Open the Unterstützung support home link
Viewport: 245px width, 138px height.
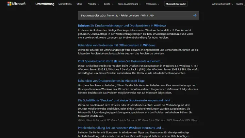coord(45,4)
